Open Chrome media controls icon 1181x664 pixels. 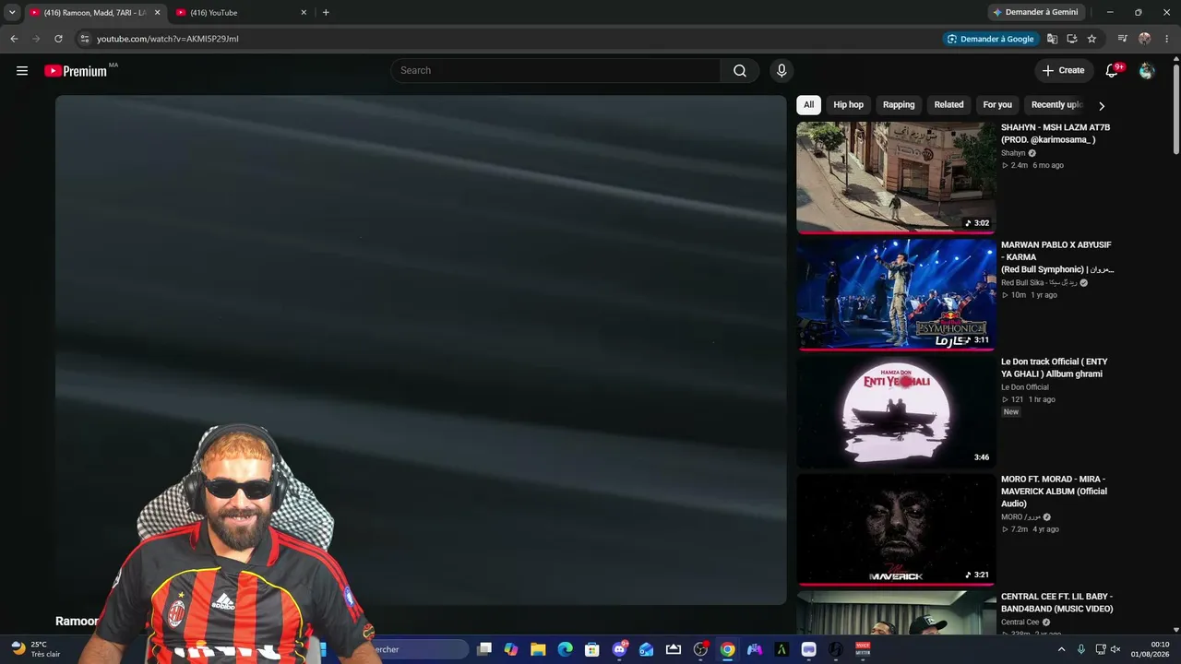pyautogui.click(x=1123, y=39)
